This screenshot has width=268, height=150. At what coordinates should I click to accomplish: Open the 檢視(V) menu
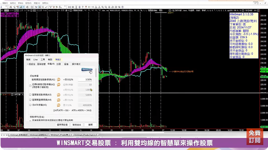[x=13, y=3]
